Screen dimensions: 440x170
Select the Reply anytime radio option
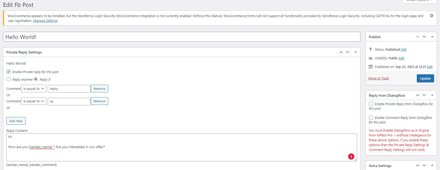coord(9,79)
